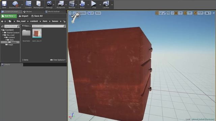Select the rotate transform tool
Image resolution: width=216 pixels, height=121 pixels.
point(161,13)
